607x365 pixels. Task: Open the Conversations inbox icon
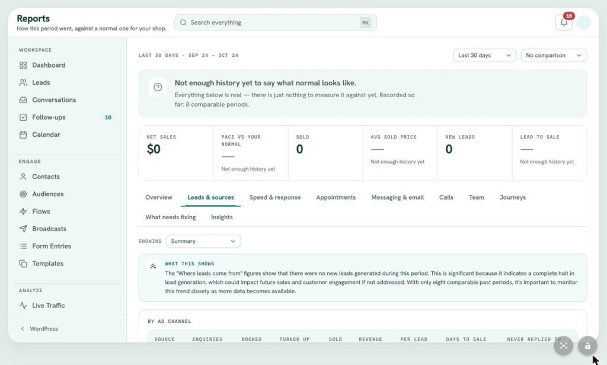(23, 100)
